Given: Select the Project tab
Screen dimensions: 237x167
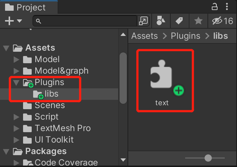Looking at the screenshot, I should [29, 7].
